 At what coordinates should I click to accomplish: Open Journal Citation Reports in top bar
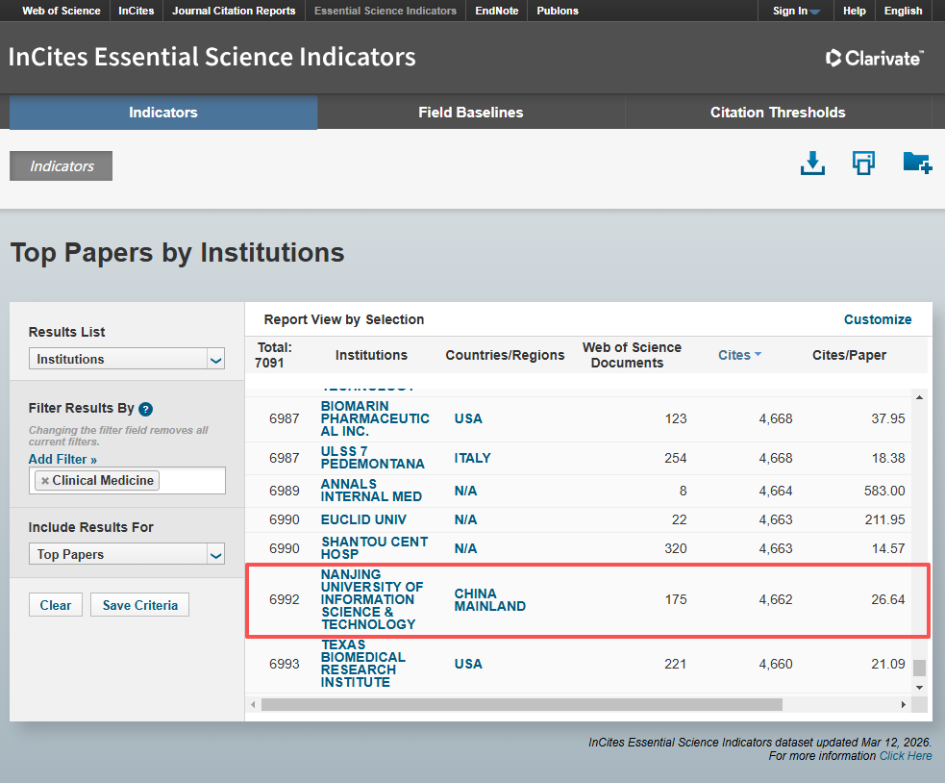point(235,12)
